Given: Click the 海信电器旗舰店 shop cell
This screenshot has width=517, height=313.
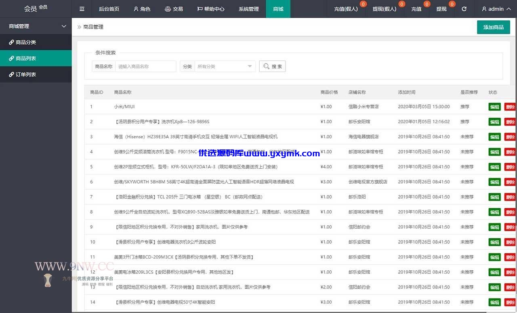Looking at the screenshot, I should coord(364,137).
